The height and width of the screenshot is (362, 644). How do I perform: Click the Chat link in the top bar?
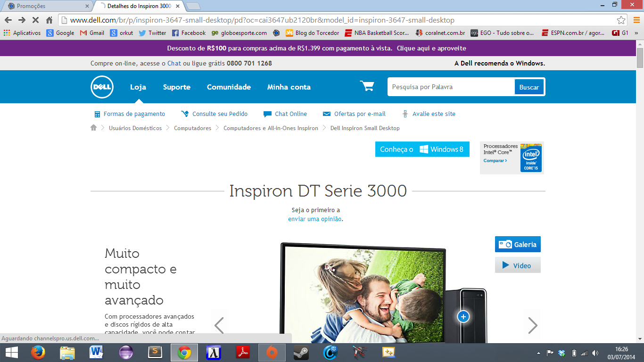(x=174, y=63)
